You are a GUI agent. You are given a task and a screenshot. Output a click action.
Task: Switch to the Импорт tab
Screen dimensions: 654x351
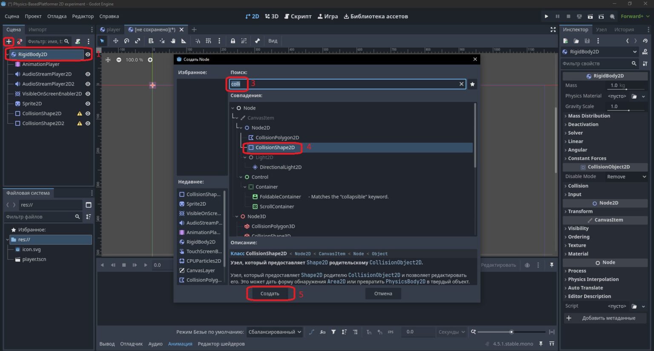(37, 29)
